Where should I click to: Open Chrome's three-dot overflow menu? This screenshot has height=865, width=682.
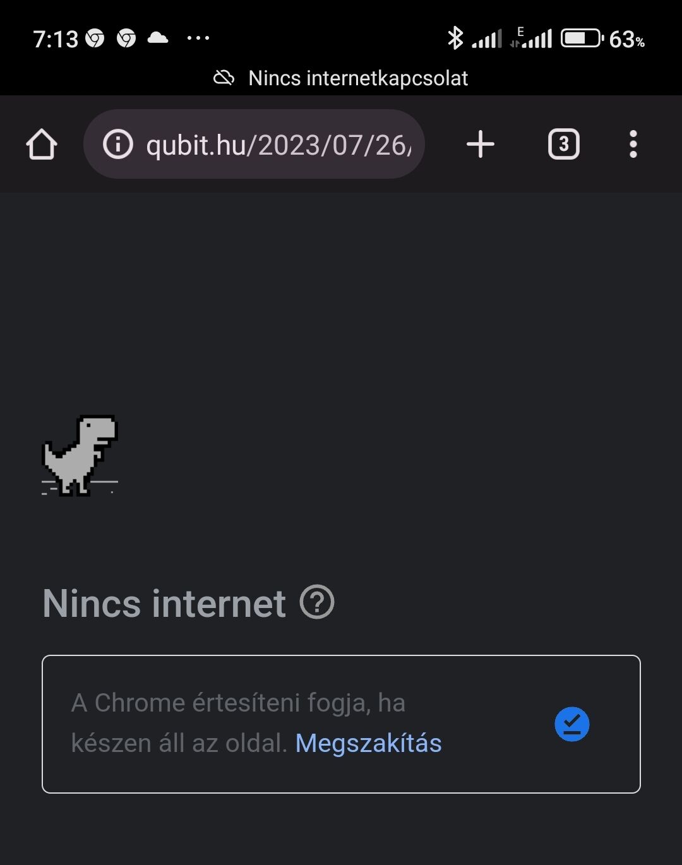(633, 145)
